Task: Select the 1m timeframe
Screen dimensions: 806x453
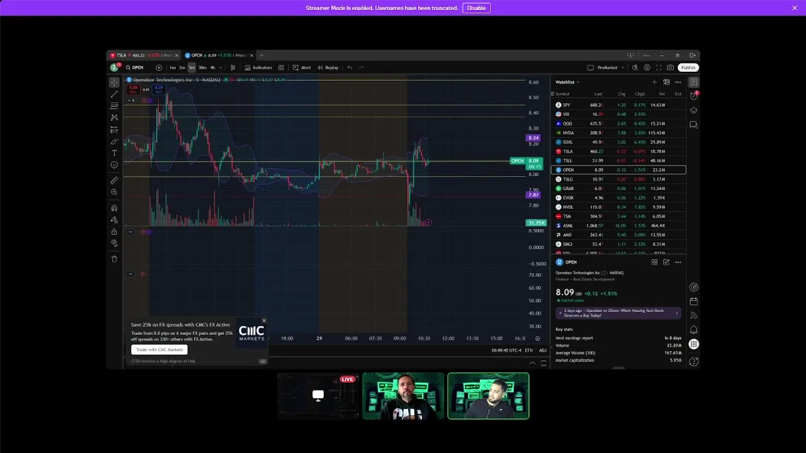Action: (173, 67)
